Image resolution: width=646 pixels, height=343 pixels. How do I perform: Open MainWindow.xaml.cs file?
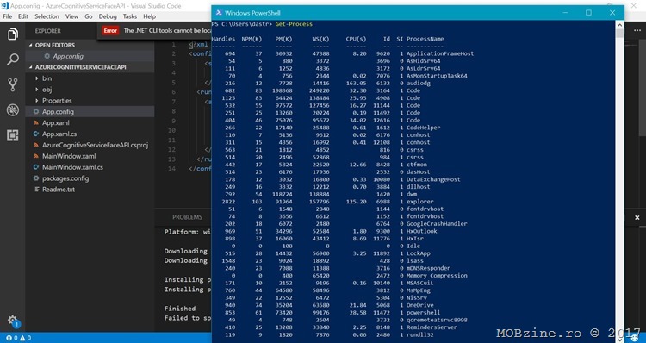pos(90,167)
